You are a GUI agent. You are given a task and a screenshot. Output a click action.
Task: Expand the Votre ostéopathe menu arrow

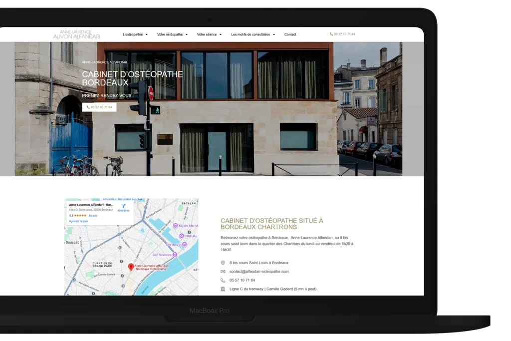pyautogui.click(x=187, y=34)
